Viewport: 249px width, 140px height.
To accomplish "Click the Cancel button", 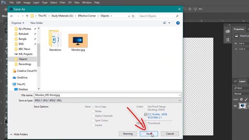I will point(170,134).
